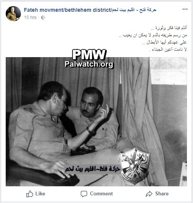Open the black-and-white post photo
Screen dimensions: 193x203
click(x=96, y=121)
